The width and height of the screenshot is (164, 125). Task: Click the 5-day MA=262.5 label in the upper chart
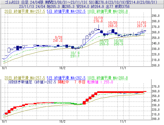(x=66, y=11)
